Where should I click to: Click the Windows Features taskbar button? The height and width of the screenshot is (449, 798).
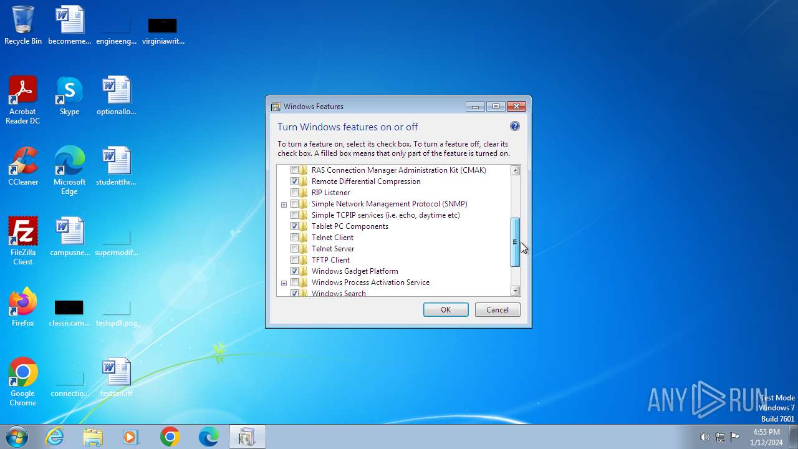click(247, 437)
